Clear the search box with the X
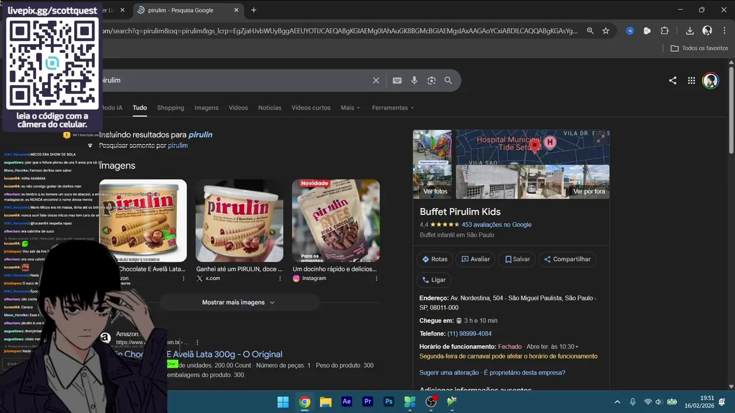 [x=376, y=80]
